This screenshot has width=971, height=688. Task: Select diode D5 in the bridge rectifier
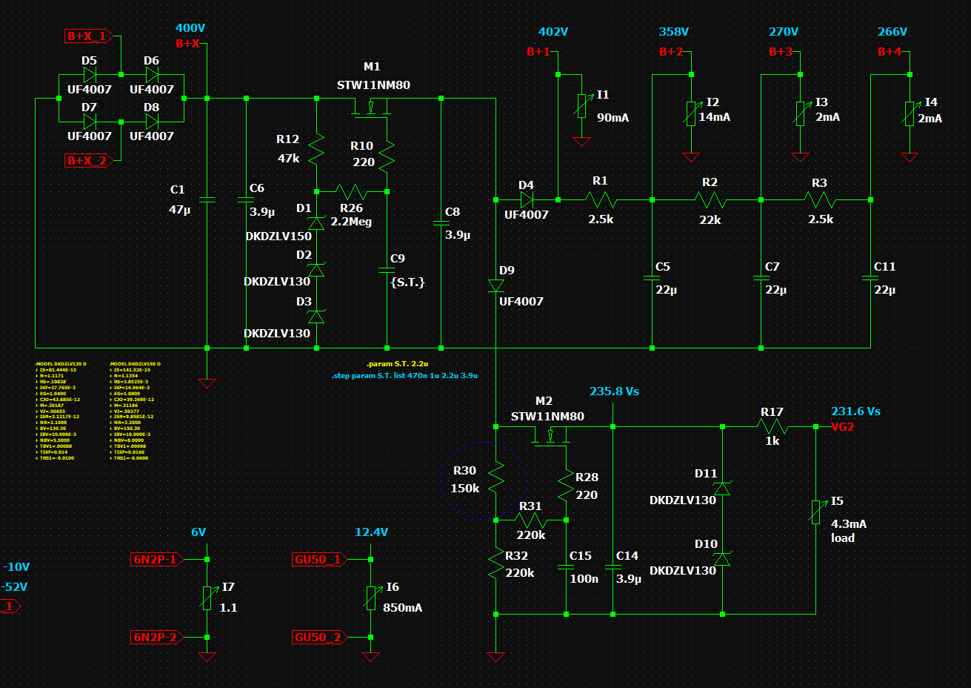[90, 75]
